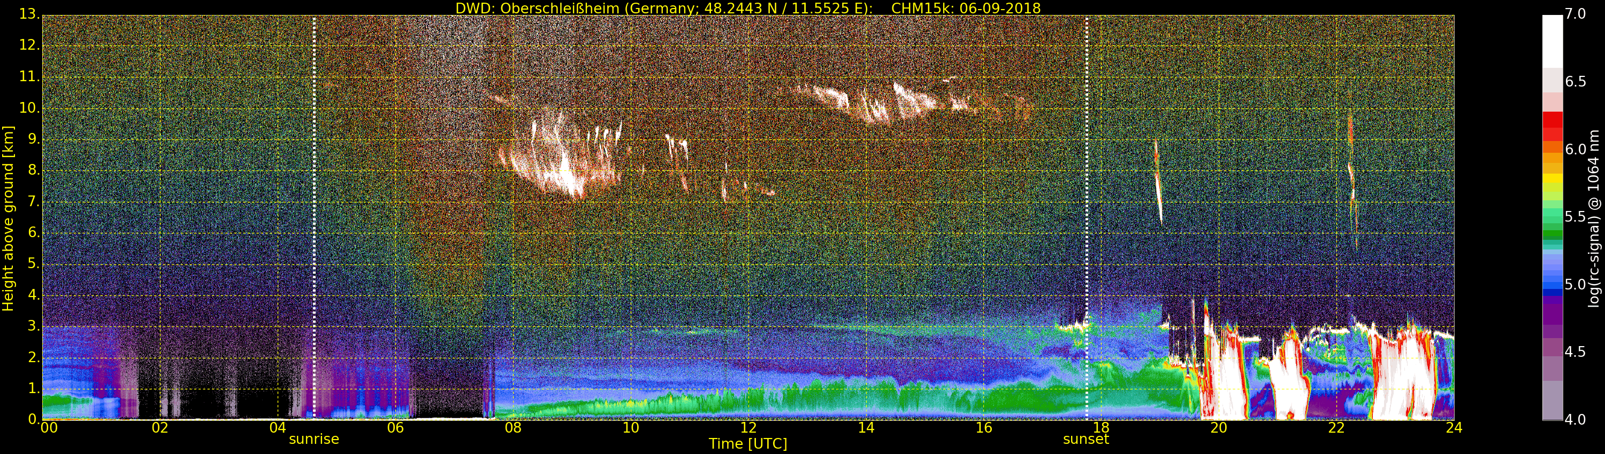
Task: Click the 'log(rc-signal) @ 1064 nm' colorbar label
Action: click(1593, 218)
